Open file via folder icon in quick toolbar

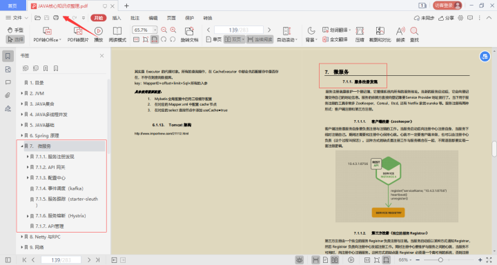[x=37, y=18]
